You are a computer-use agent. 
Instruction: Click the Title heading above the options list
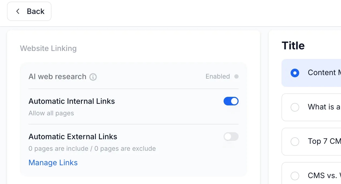293,46
